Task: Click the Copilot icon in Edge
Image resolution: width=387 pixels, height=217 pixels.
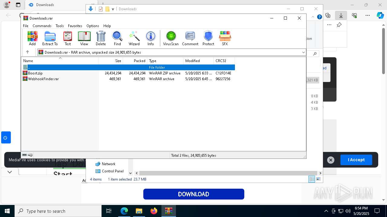Action: [380, 15]
